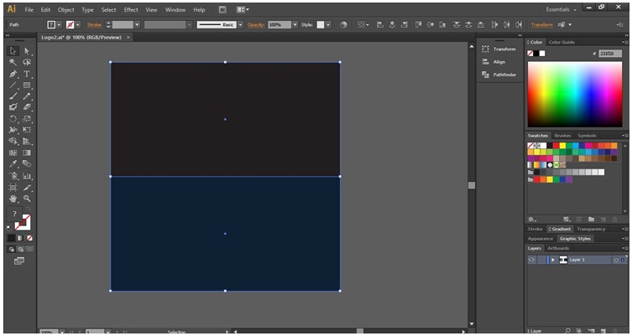Viewport: 632px width, 336px height.
Task: Select the Blob Brush tool
Action: 13,107
